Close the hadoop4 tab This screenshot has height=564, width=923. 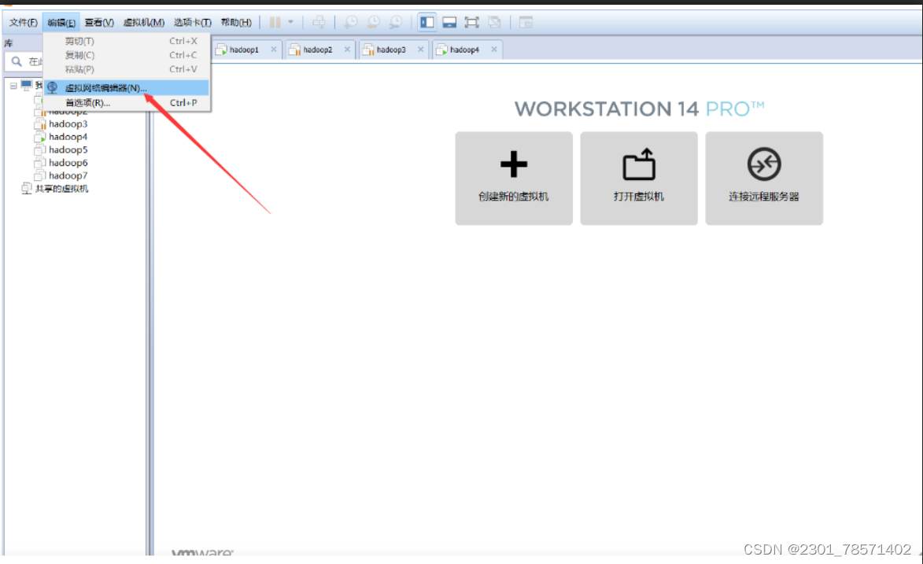494,50
